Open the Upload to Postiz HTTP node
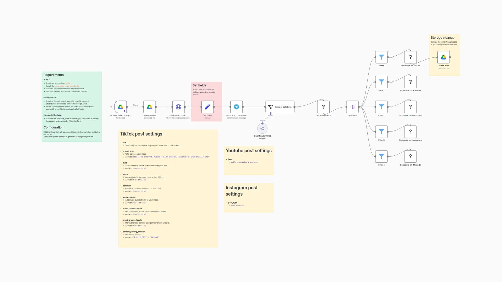This screenshot has width=502, height=282. click(x=179, y=107)
